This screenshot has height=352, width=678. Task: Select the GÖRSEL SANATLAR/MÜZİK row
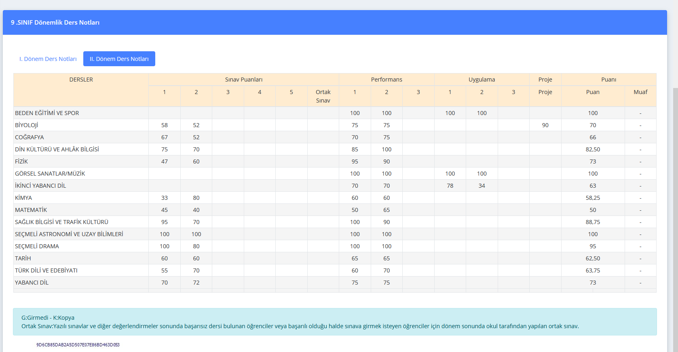[335, 174]
